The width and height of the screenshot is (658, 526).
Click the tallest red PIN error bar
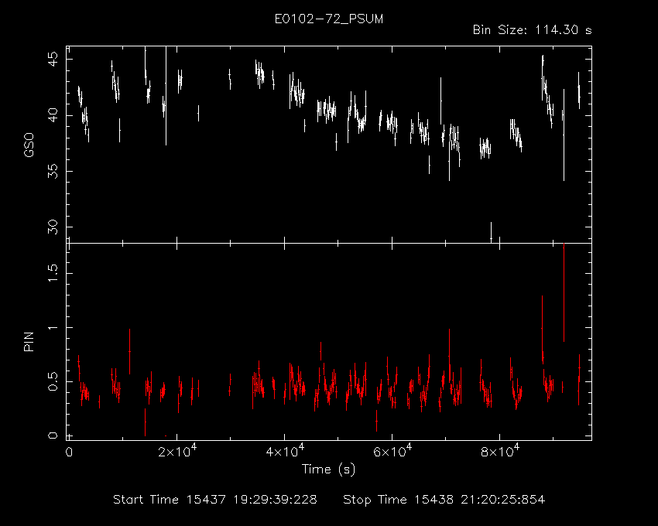coord(564,293)
